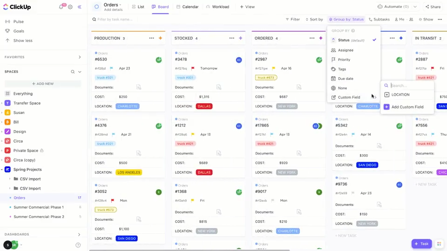Open settings gear in sidebar header
Image resolution: width=447 pixels, height=251 pixels.
(x=70, y=7)
